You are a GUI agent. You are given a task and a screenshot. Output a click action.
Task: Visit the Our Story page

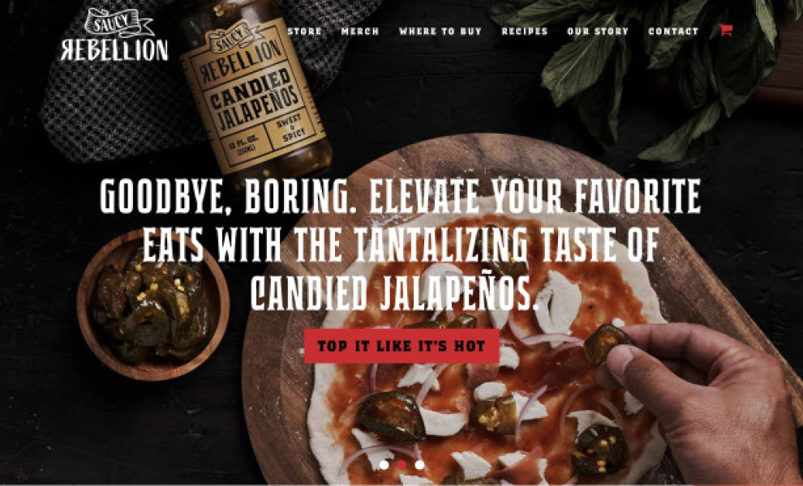tap(598, 32)
